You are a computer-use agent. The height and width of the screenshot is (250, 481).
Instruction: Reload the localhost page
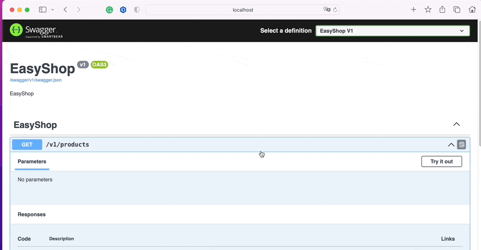point(335,10)
